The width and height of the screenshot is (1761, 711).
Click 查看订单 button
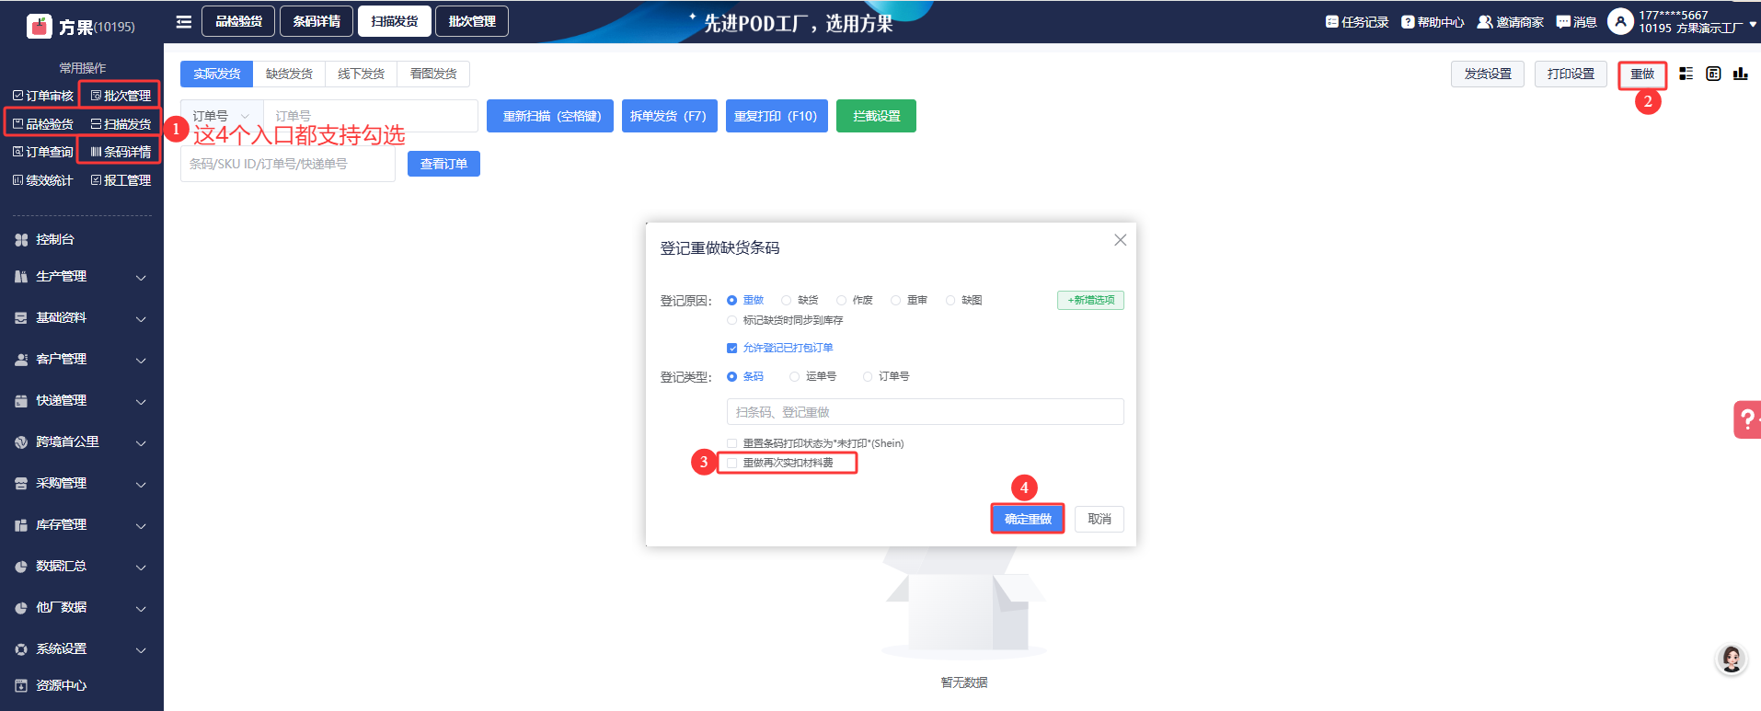443,164
